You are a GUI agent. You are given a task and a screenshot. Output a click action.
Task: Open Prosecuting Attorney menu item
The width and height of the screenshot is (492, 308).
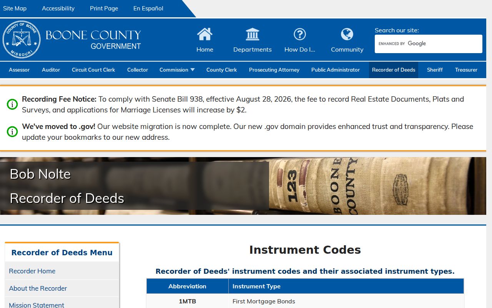(274, 70)
